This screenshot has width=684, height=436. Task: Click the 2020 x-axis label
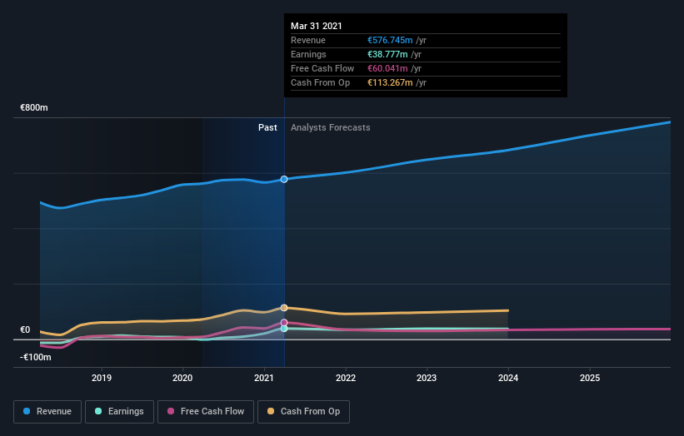pyautogui.click(x=182, y=378)
